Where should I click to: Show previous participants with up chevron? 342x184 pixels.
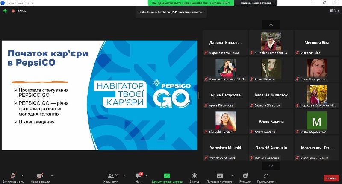[271, 25]
